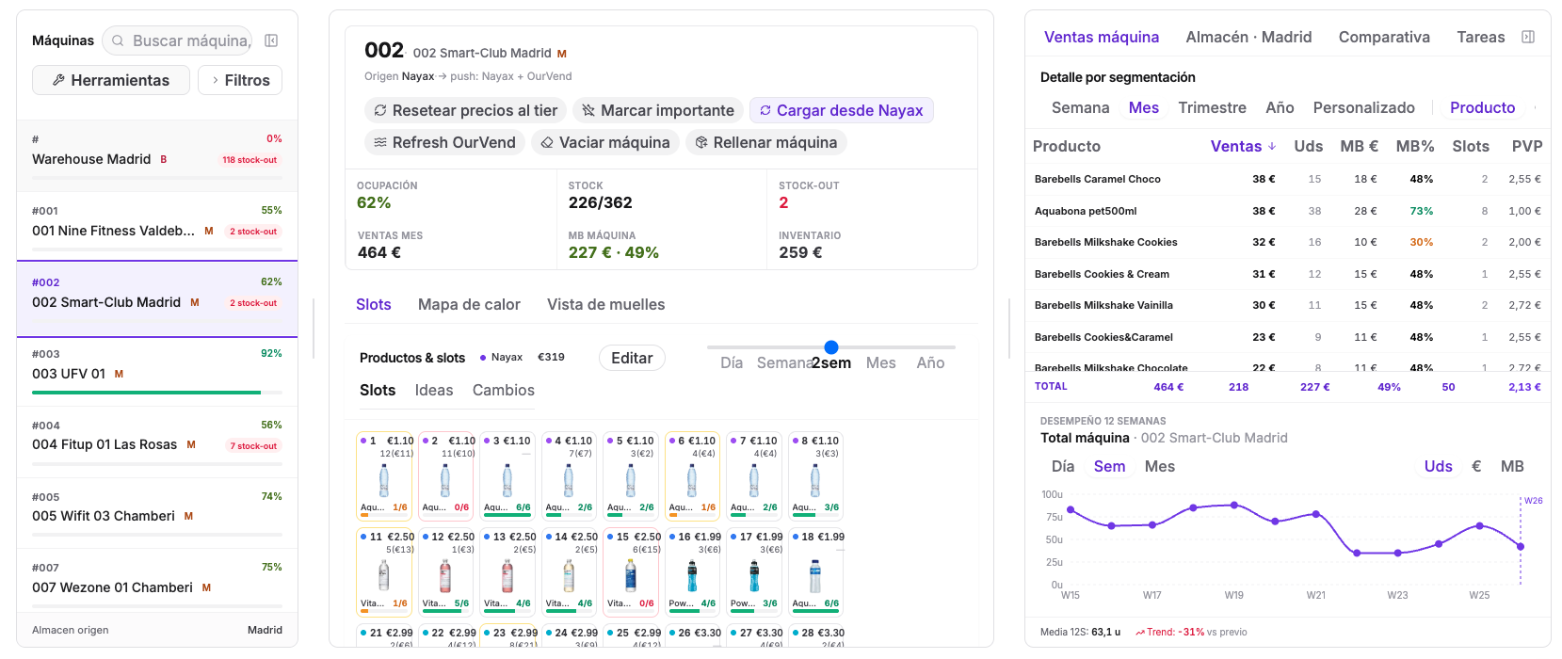Image resolution: width=1562 pixels, height=659 pixels.
Task: Open slot 12 pink Vitamin bottle card
Action: pyautogui.click(x=446, y=571)
